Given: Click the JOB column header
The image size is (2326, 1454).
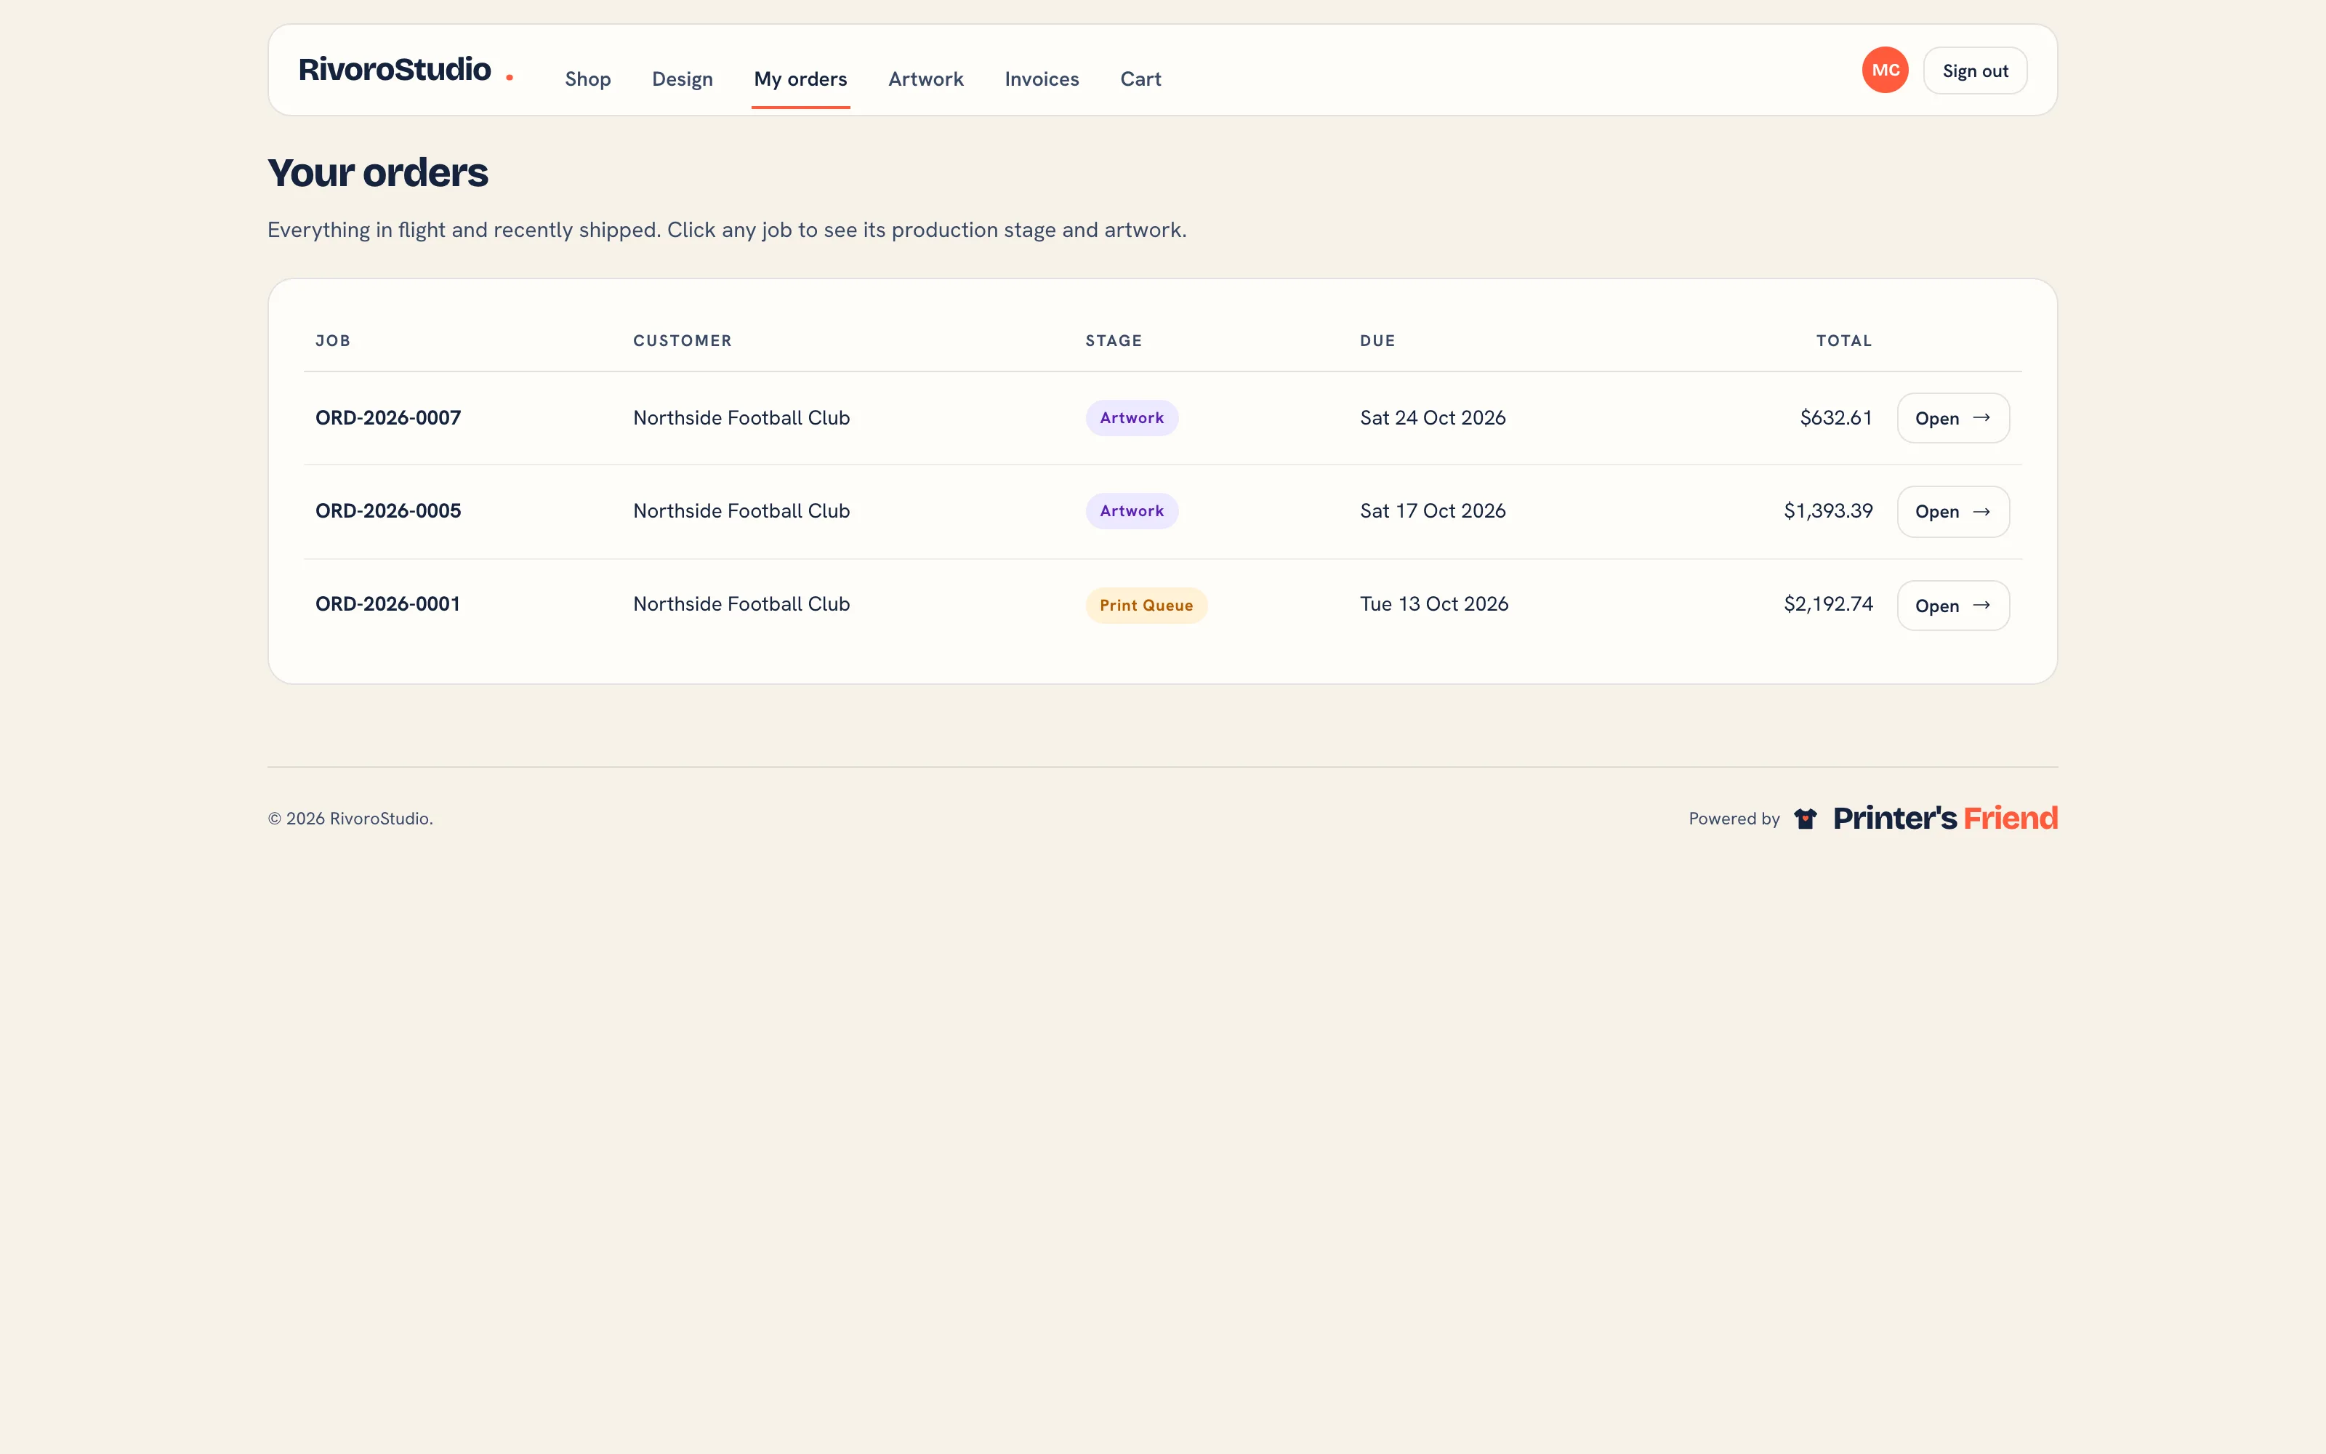Looking at the screenshot, I should 334,342.
